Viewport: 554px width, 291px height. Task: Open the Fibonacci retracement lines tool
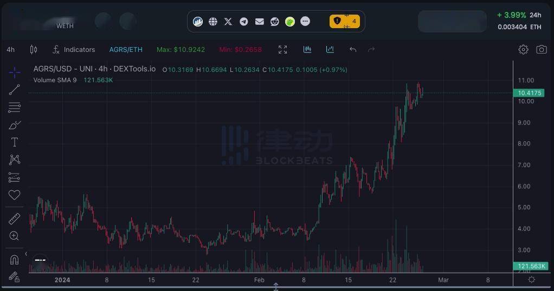point(15,107)
